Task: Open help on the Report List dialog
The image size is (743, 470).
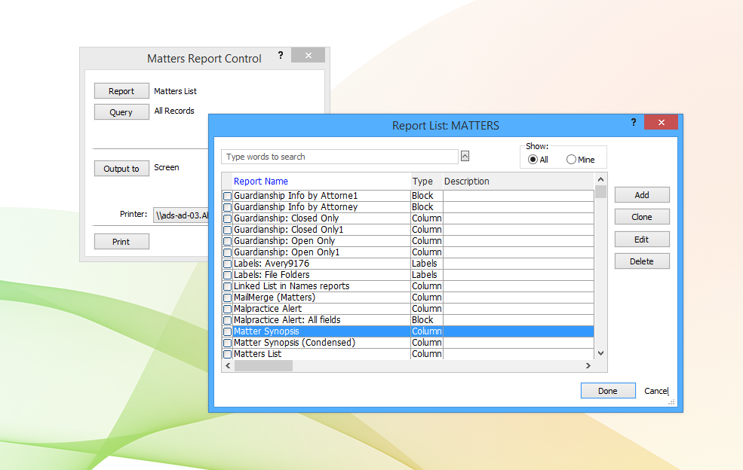Action: [x=633, y=122]
